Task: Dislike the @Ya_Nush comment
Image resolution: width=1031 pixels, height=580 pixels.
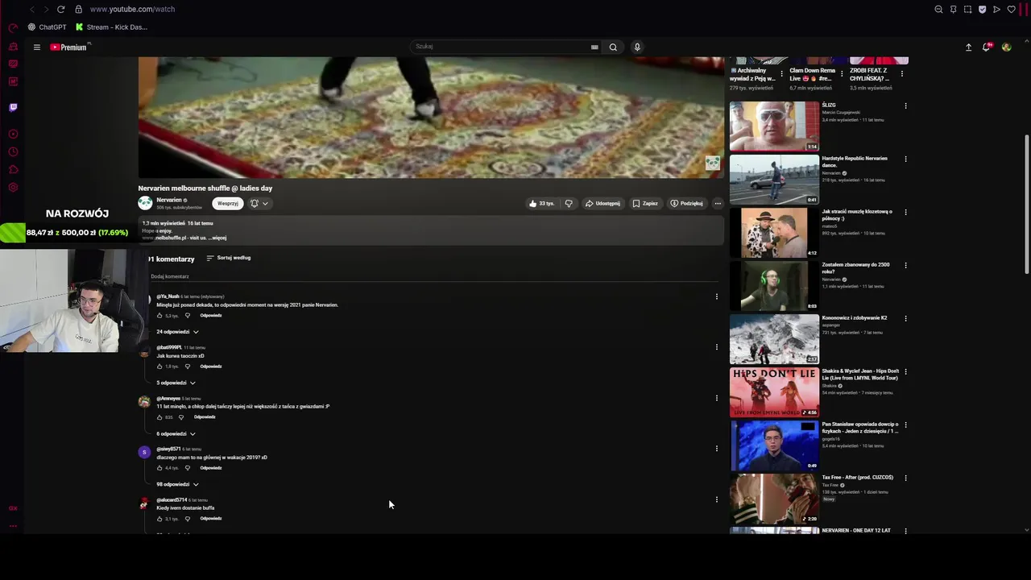Action: (x=188, y=315)
